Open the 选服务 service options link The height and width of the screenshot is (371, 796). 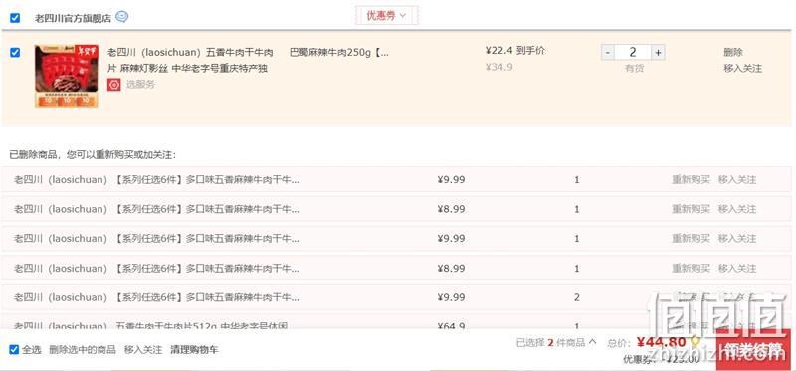click(x=140, y=85)
